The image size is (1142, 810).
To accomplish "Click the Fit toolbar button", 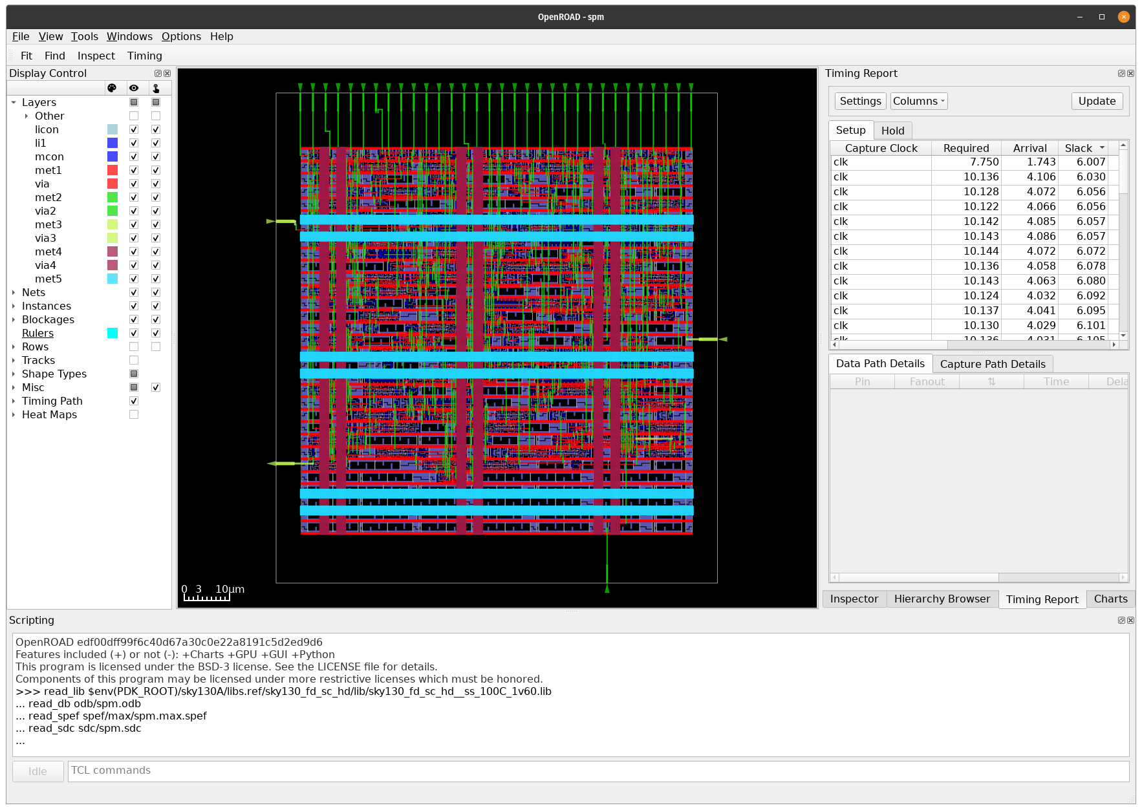I will click(27, 56).
